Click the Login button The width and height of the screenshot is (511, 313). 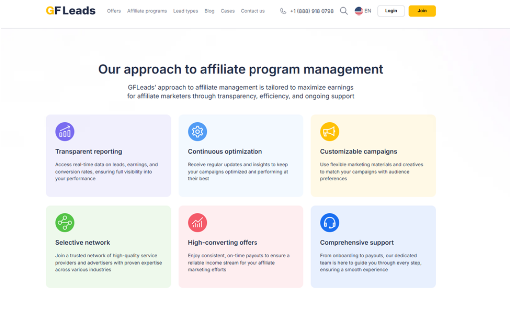pos(391,11)
